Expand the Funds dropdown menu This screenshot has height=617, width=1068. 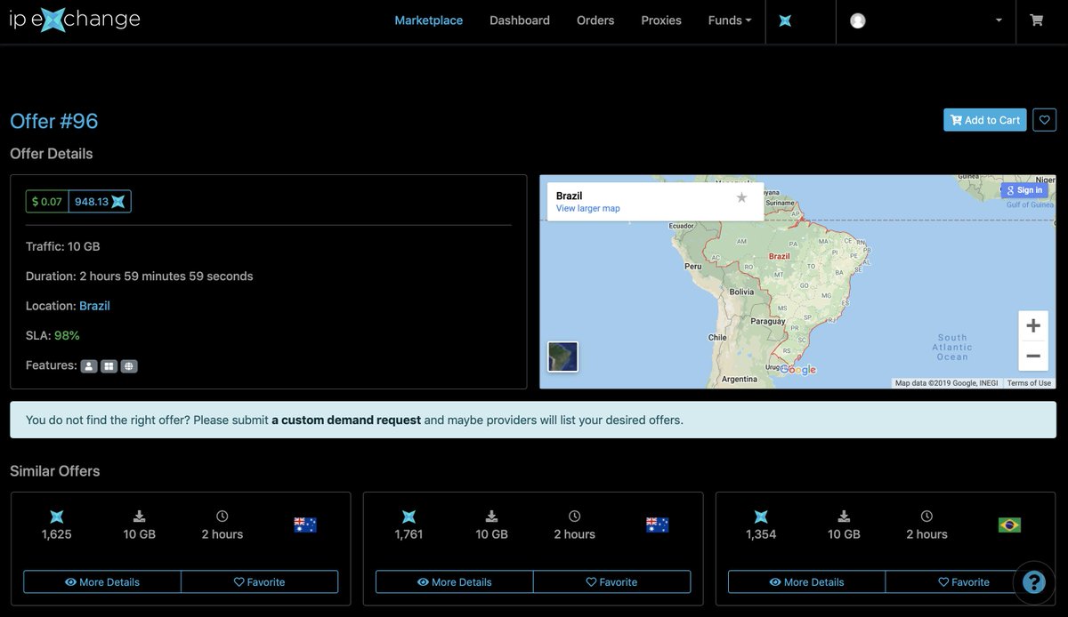click(x=730, y=20)
